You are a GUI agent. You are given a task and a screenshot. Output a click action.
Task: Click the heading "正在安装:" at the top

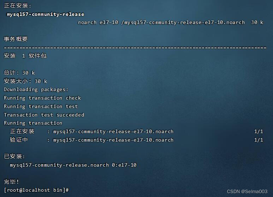coord(17,6)
